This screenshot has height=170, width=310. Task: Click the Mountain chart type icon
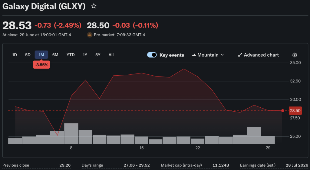(x=194, y=55)
